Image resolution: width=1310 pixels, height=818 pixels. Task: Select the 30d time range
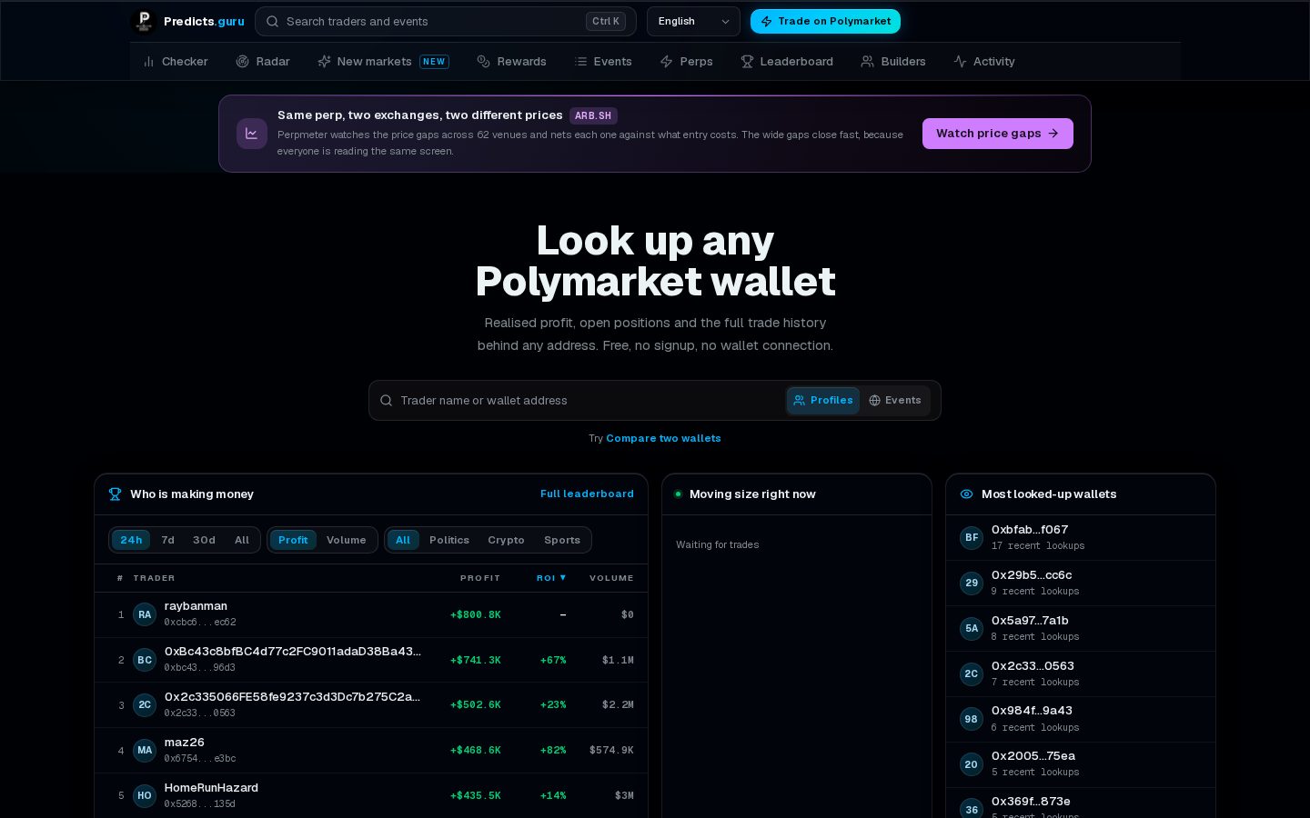click(x=204, y=540)
